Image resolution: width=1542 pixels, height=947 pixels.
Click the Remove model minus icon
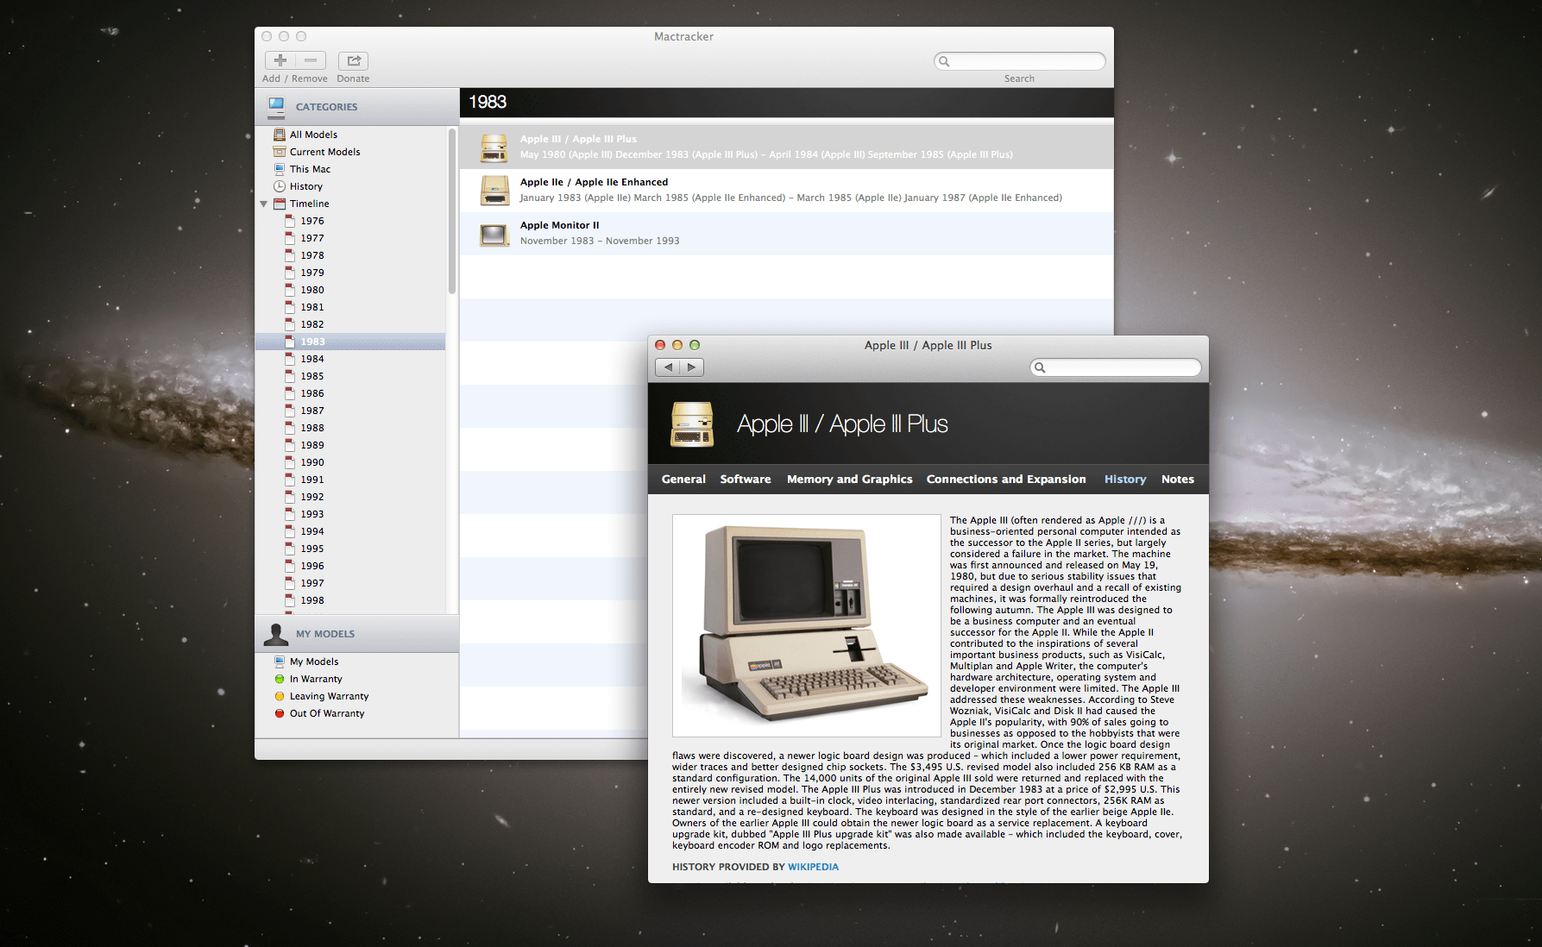pos(311,60)
